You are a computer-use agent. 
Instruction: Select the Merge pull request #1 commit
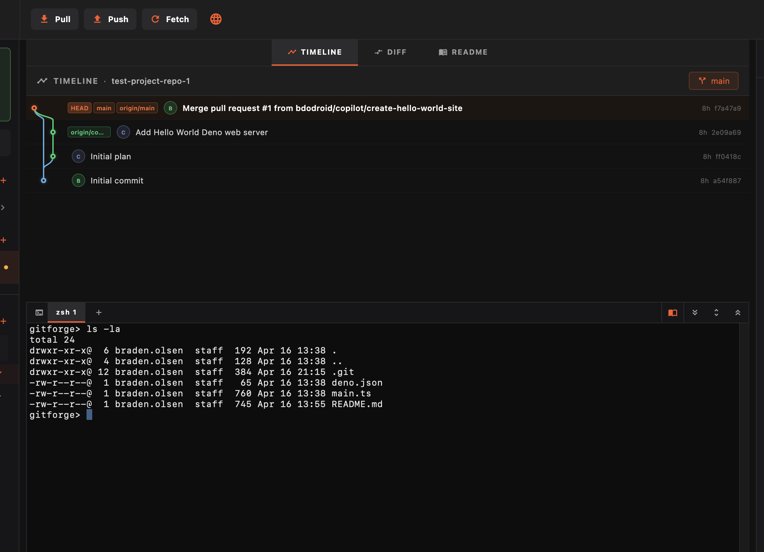pyautogui.click(x=388, y=108)
